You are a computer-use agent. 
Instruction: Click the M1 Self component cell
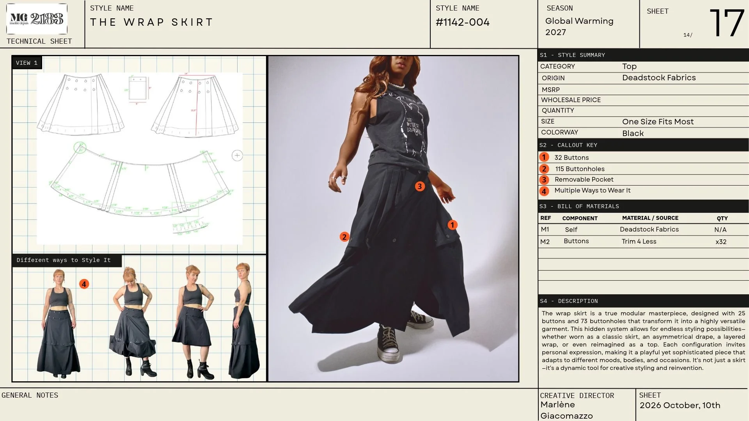tap(571, 230)
